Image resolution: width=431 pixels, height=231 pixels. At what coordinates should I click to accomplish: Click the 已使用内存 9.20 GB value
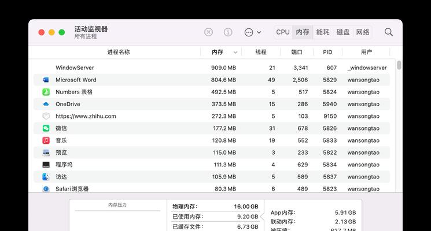click(x=248, y=217)
